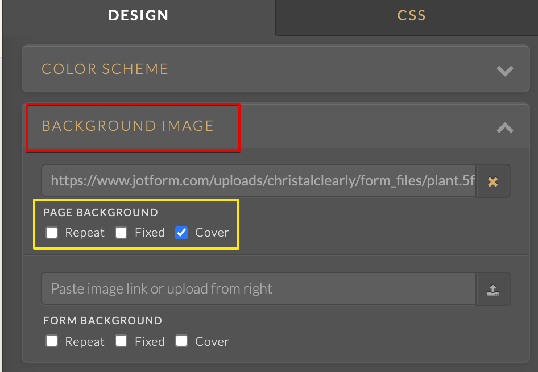Focus the 'Paste image link' input field
This screenshot has height=372, width=538.
259,289
